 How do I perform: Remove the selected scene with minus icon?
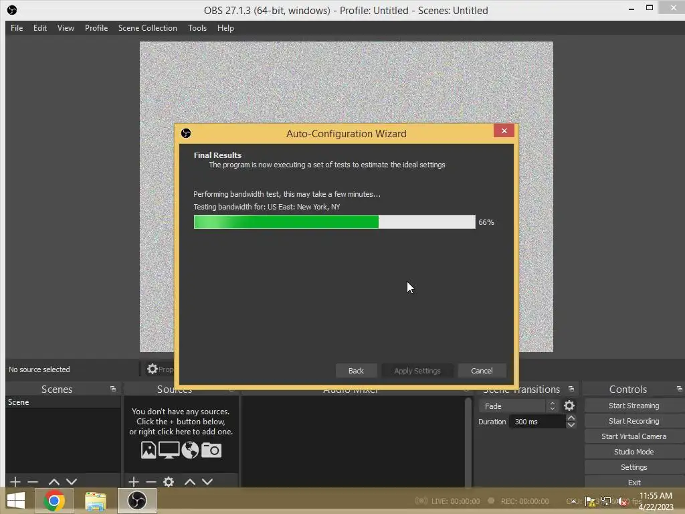[33, 482]
